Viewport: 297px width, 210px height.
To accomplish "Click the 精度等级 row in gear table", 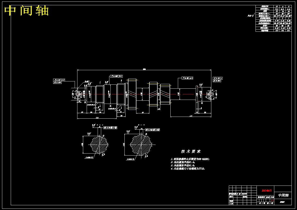I will coord(274,30).
